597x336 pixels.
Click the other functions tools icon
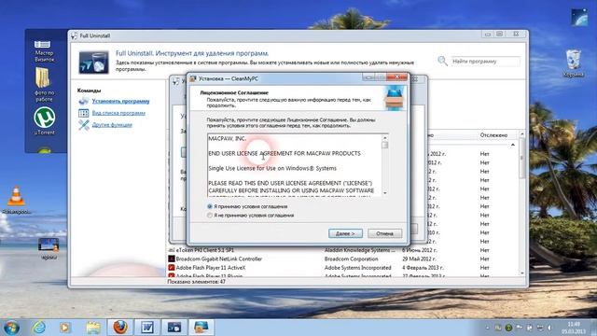(x=83, y=125)
